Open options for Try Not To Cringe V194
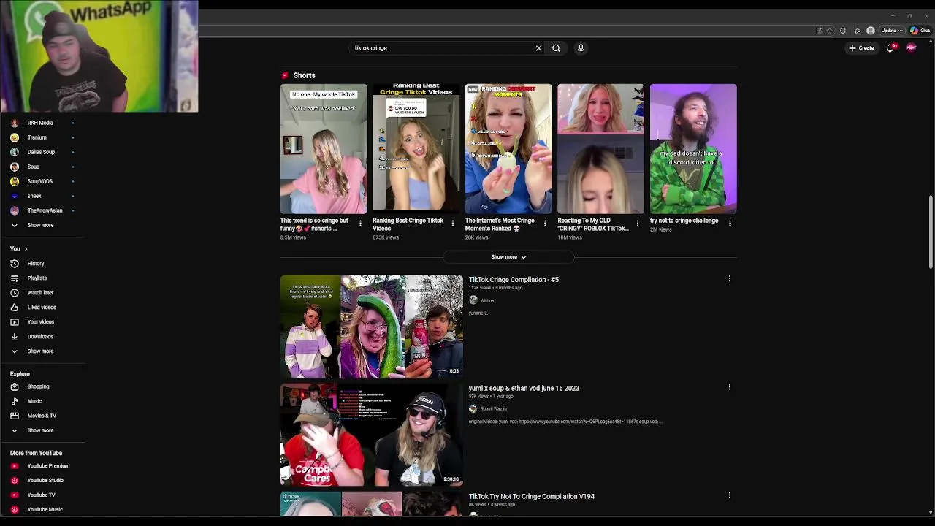Image resolution: width=935 pixels, height=526 pixels. click(729, 495)
